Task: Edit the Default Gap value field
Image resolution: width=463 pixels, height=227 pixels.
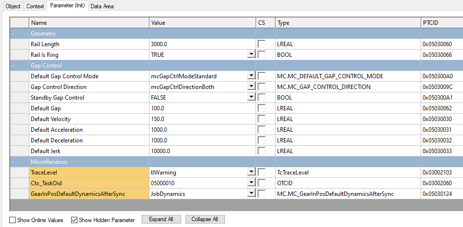Action: tap(202, 108)
